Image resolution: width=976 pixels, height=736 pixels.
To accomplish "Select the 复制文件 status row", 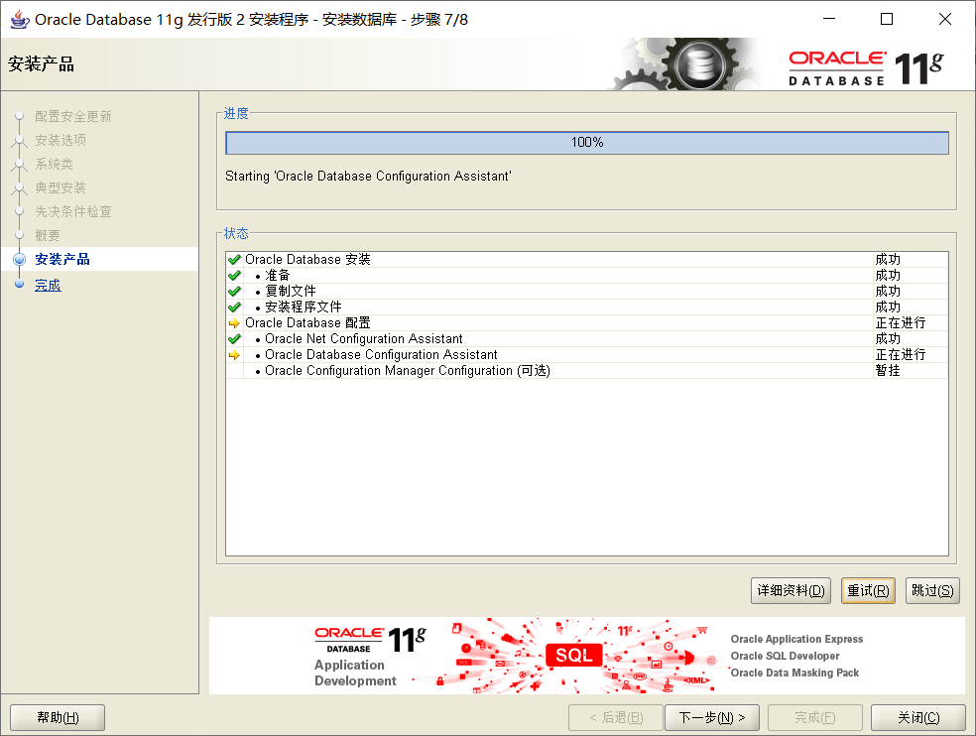I will [587, 292].
